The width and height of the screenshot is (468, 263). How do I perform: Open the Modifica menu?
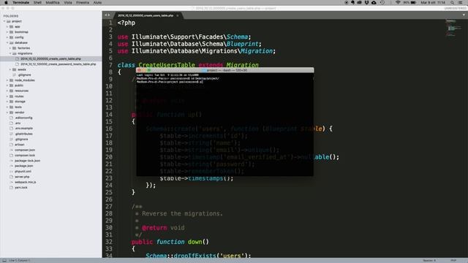click(53, 2)
